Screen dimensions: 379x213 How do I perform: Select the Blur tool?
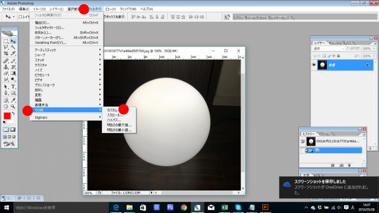point(6,79)
